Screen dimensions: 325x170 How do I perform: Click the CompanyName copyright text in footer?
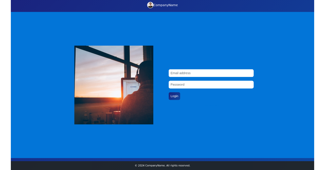162,165
